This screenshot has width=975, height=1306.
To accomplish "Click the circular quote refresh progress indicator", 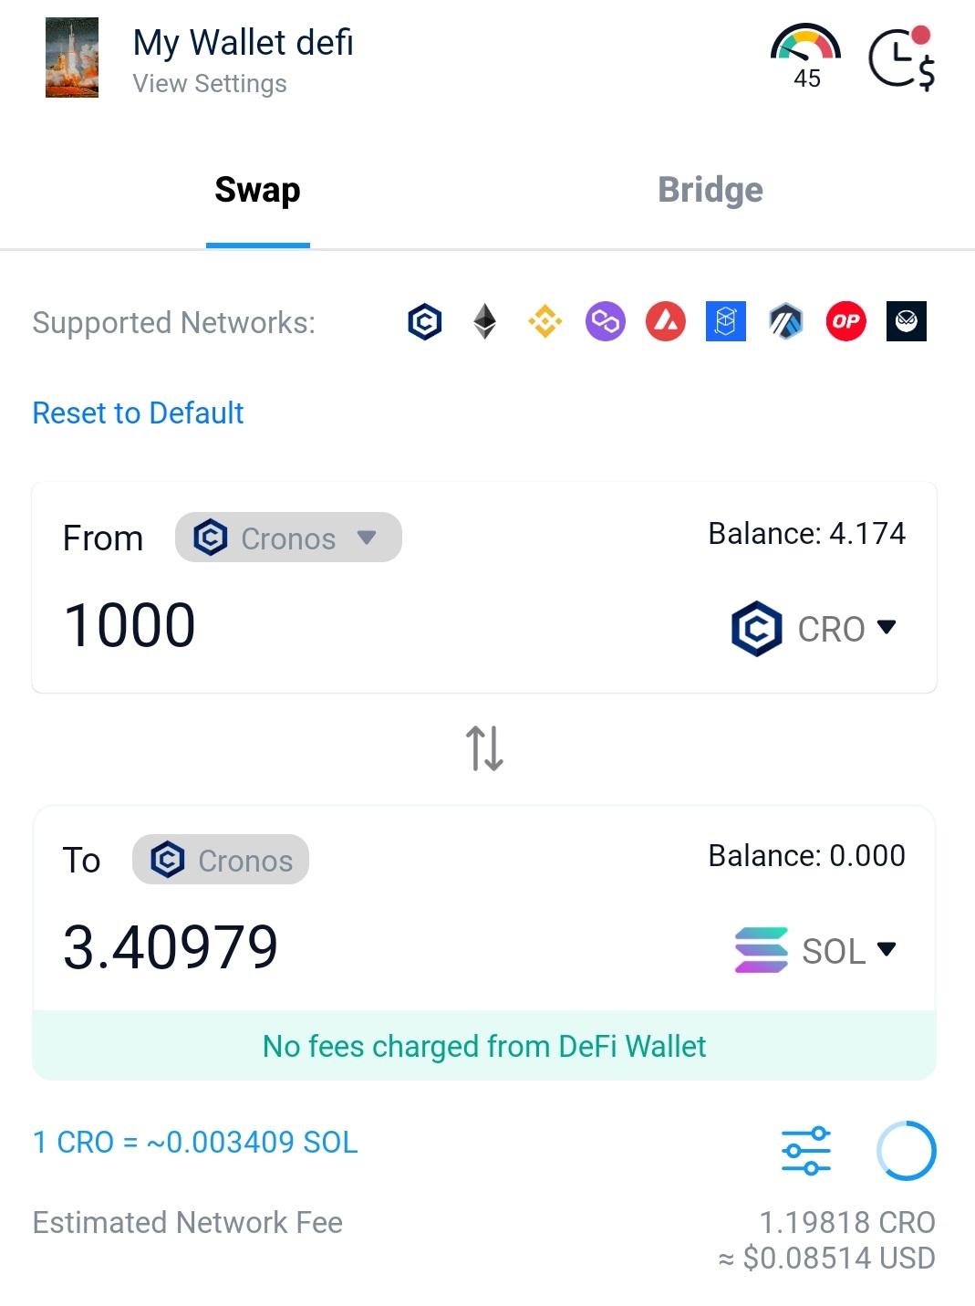I will point(907,1150).
